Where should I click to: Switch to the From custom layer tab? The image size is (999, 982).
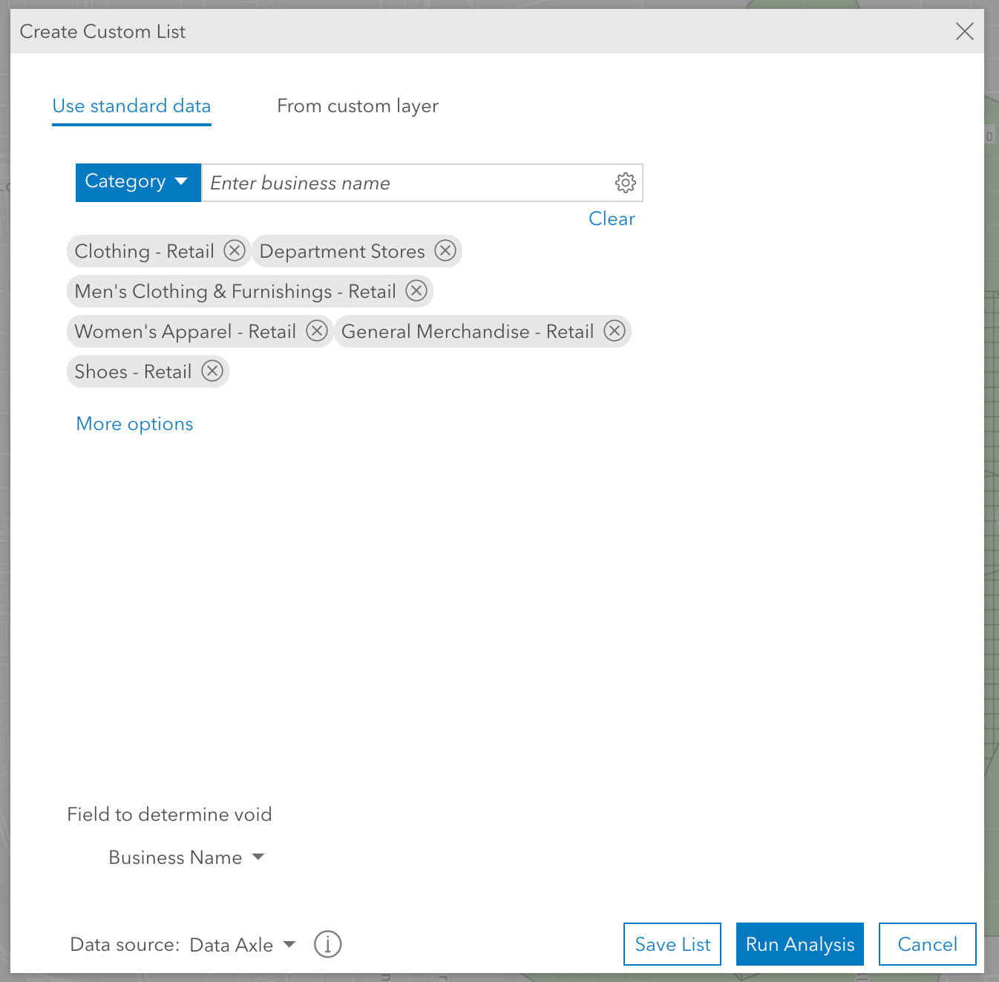pyautogui.click(x=358, y=106)
